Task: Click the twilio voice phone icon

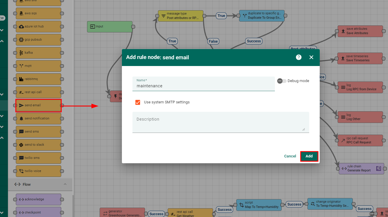Action: [x=21, y=171]
